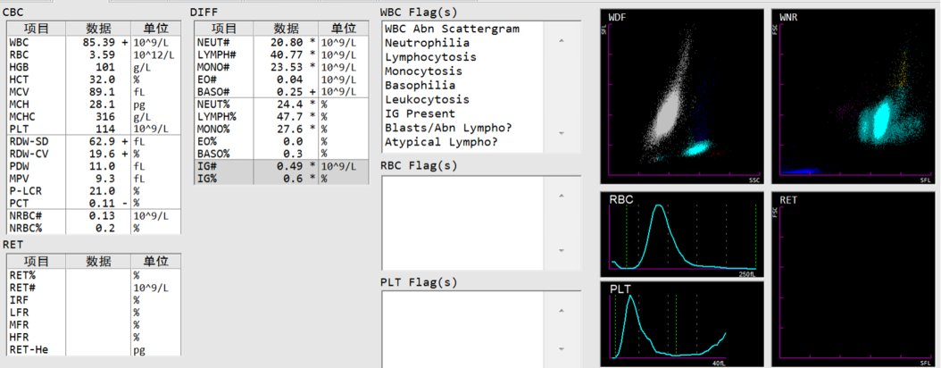
Task: Click the PLT histogram chart
Action: point(684,323)
